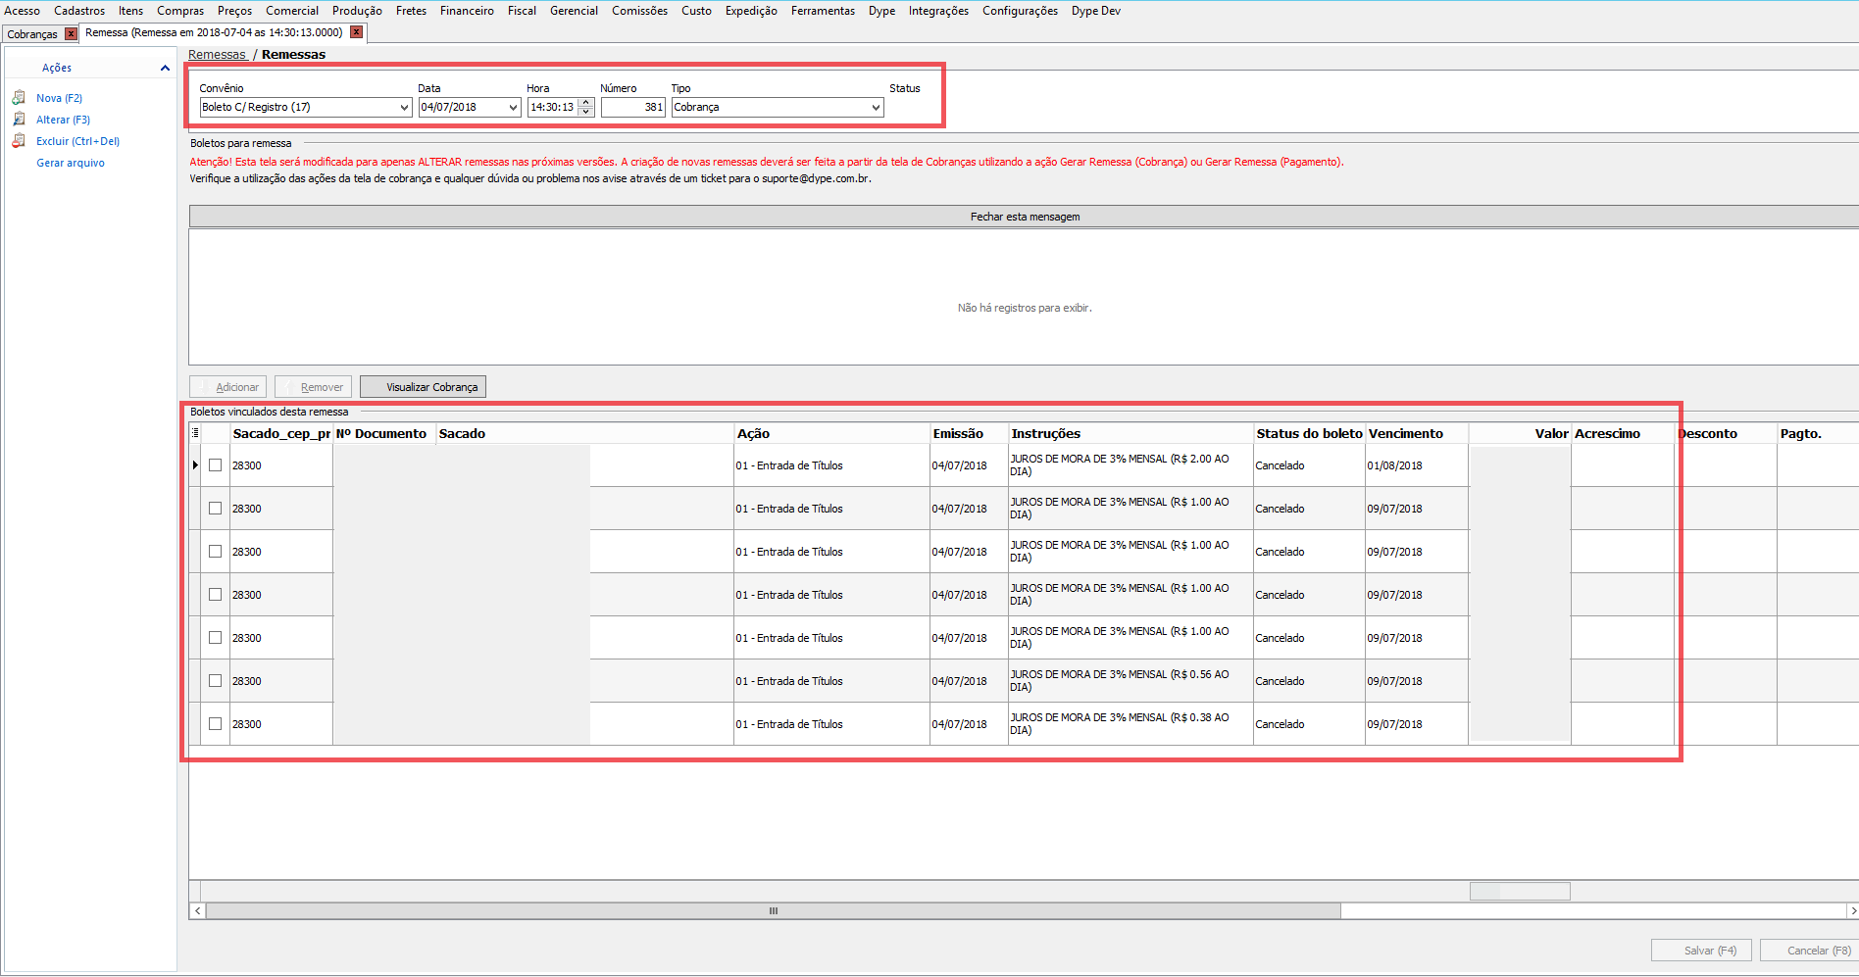Increase Hora with the up spinner arrow
Screen dimensions: 1859x977
tap(586, 102)
